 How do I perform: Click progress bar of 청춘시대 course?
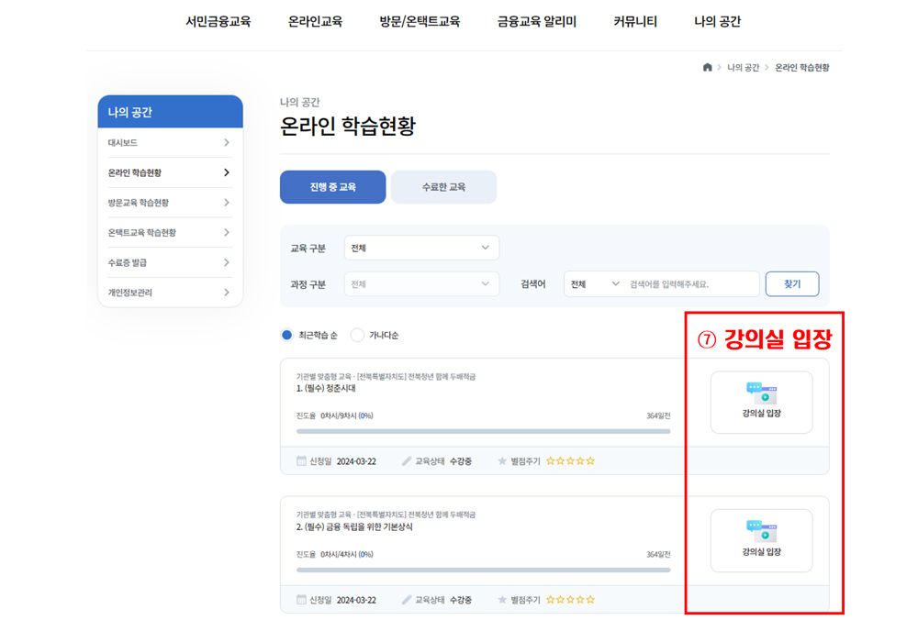pos(483,431)
